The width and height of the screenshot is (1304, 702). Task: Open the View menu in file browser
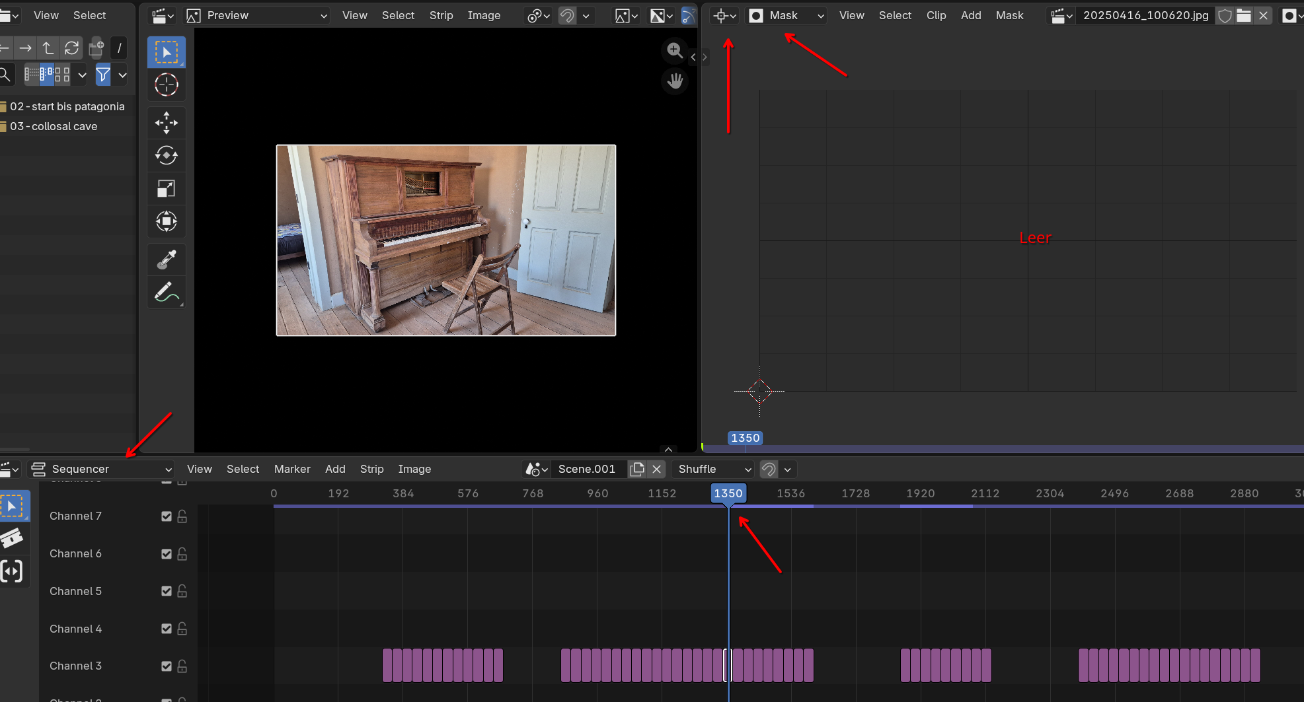(x=46, y=15)
